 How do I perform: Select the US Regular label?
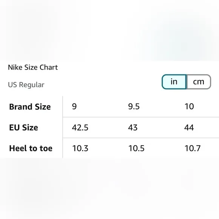[26, 85]
